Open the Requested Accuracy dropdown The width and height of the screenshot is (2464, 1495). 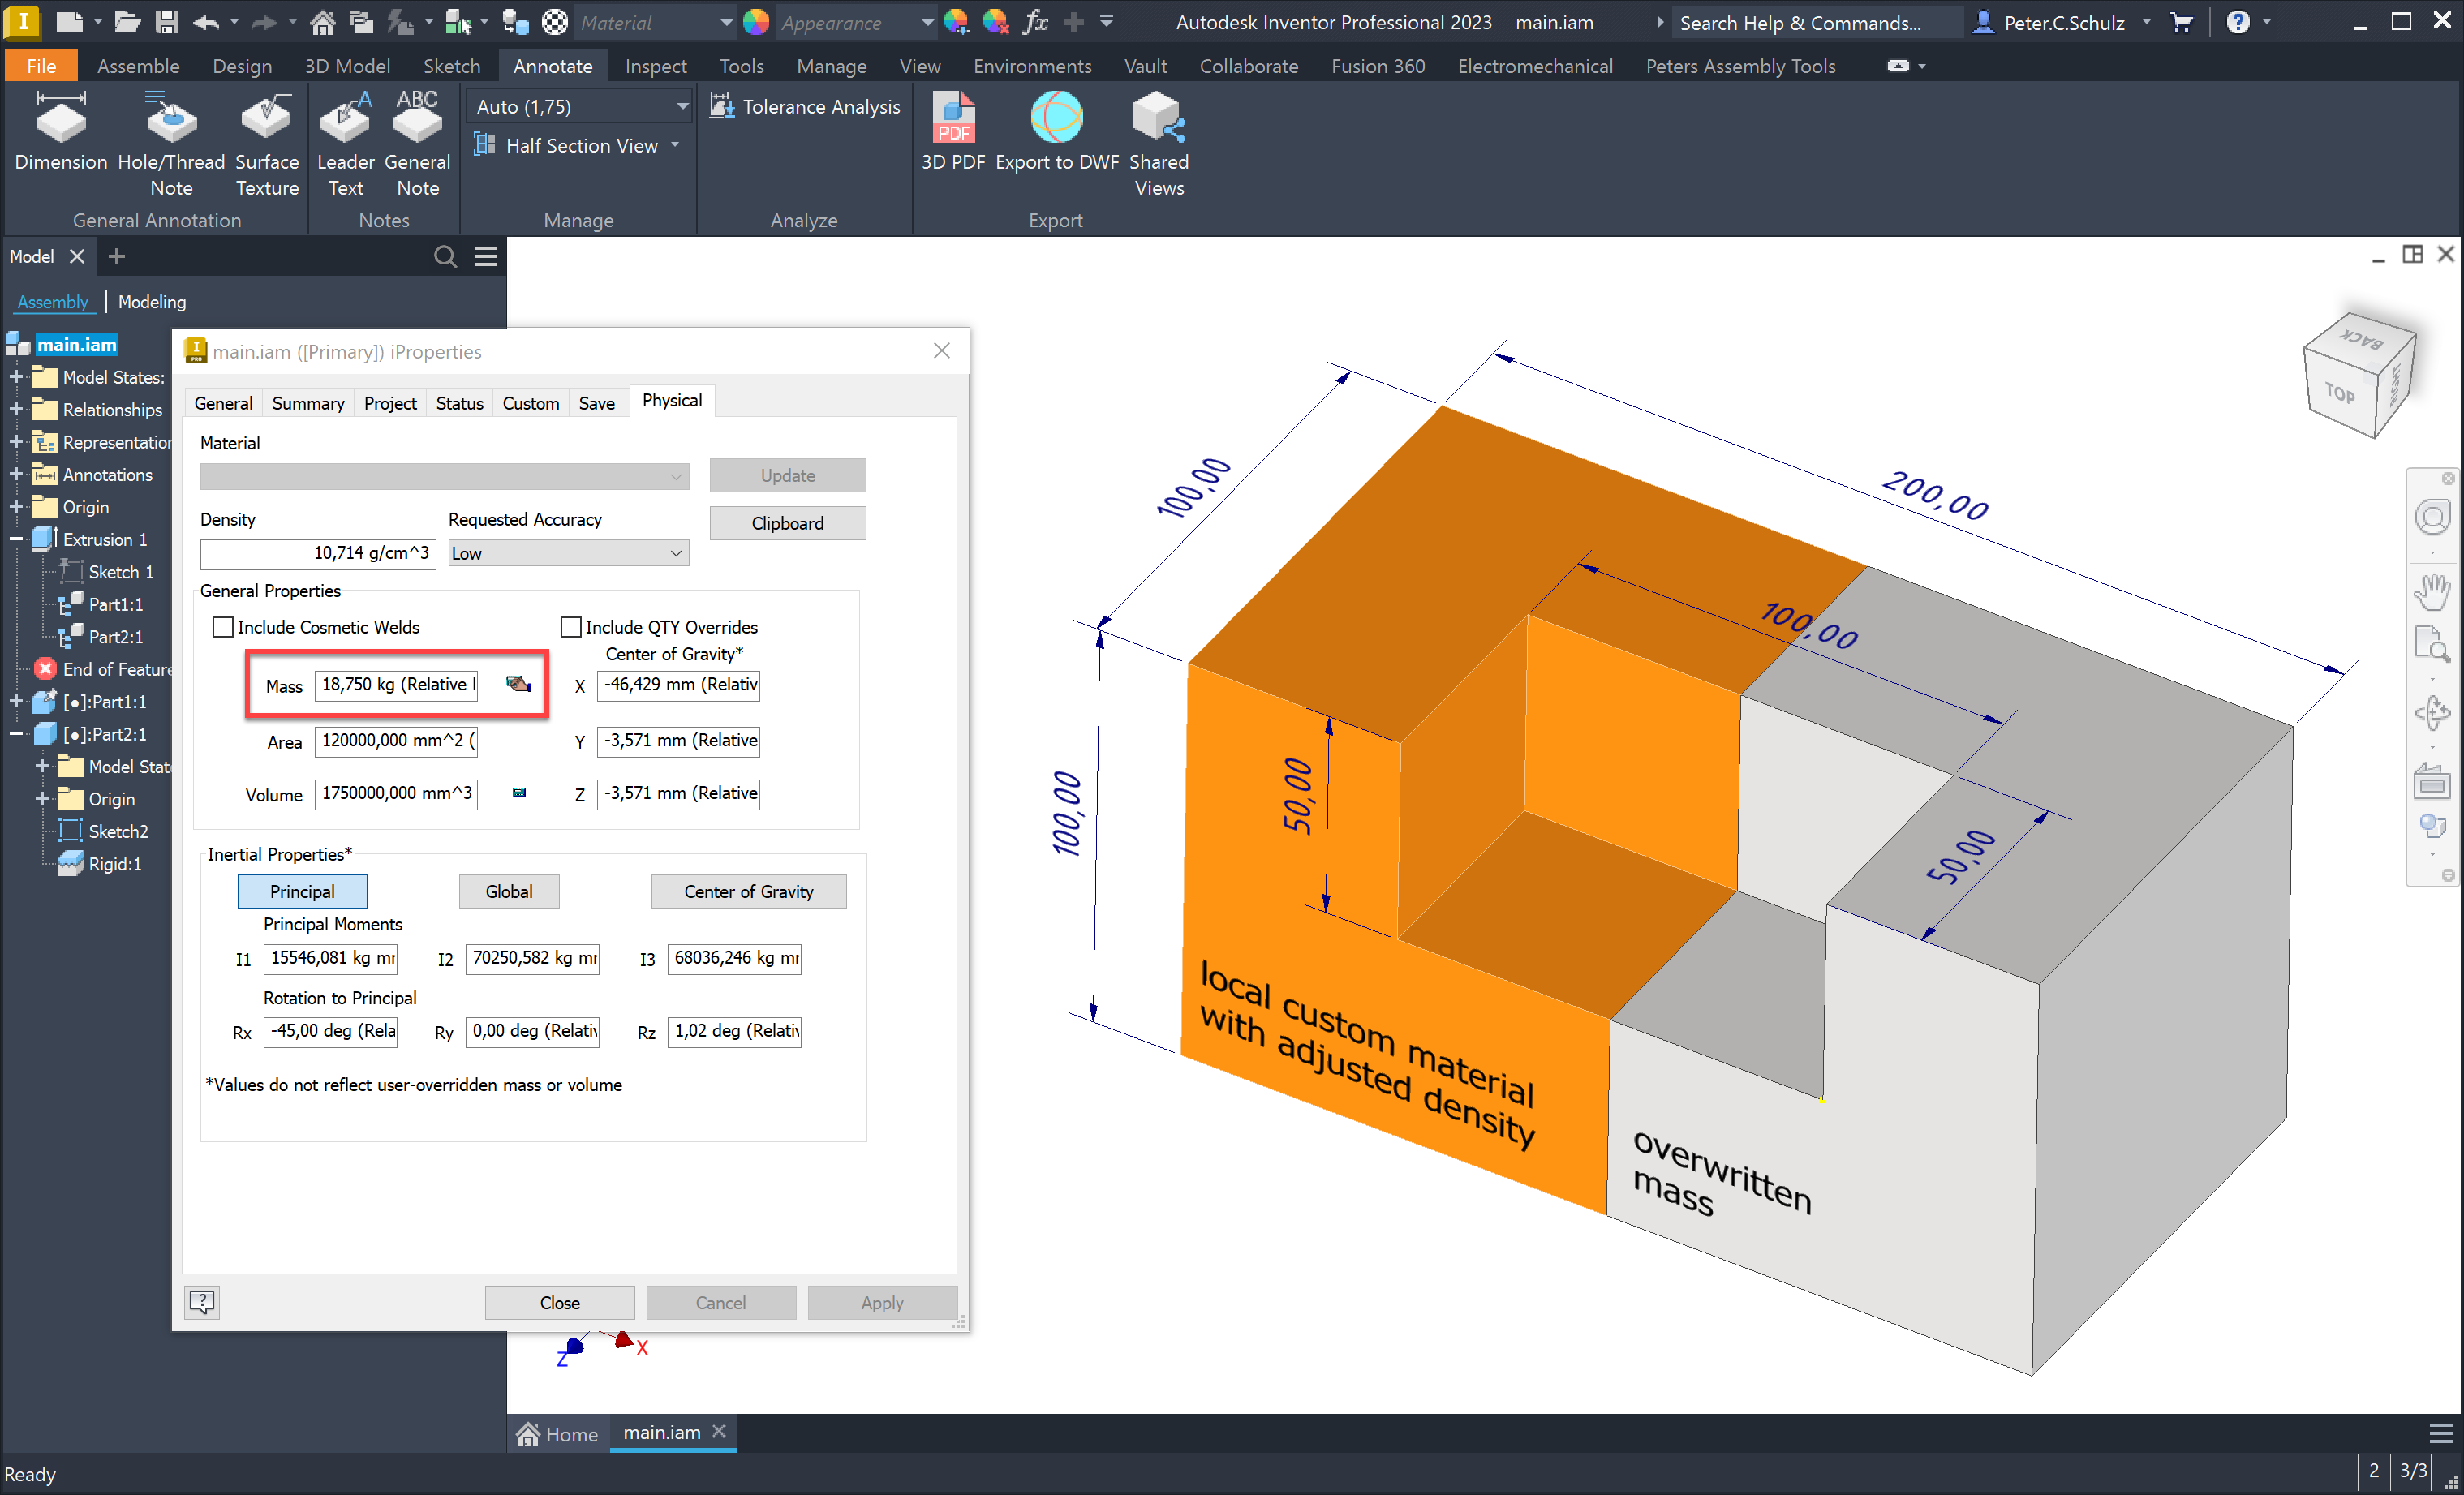point(568,553)
